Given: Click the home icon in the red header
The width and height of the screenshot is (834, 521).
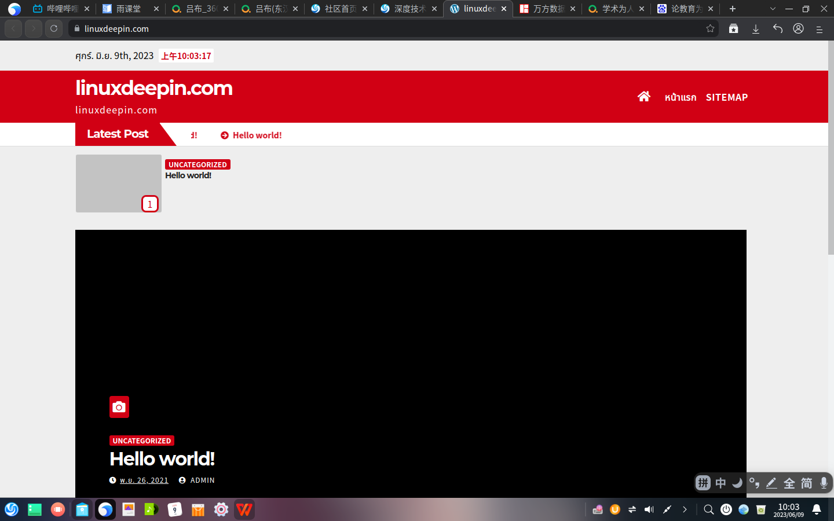Looking at the screenshot, I should [x=643, y=97].
